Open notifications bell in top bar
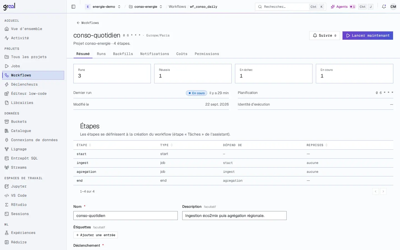Screen dimensions: 400x250 (x=384, y=7)
